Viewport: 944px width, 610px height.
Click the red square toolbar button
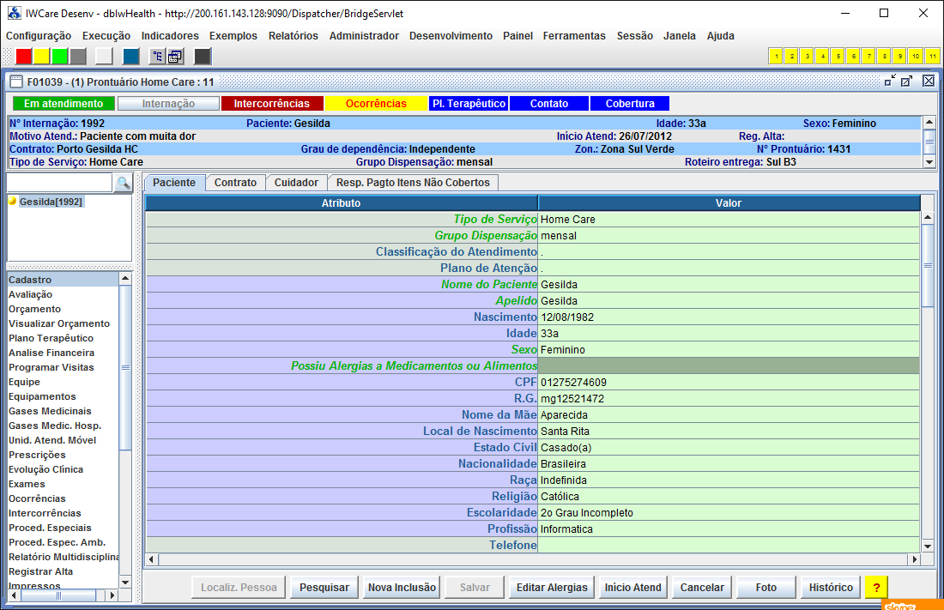coord(24,57)
